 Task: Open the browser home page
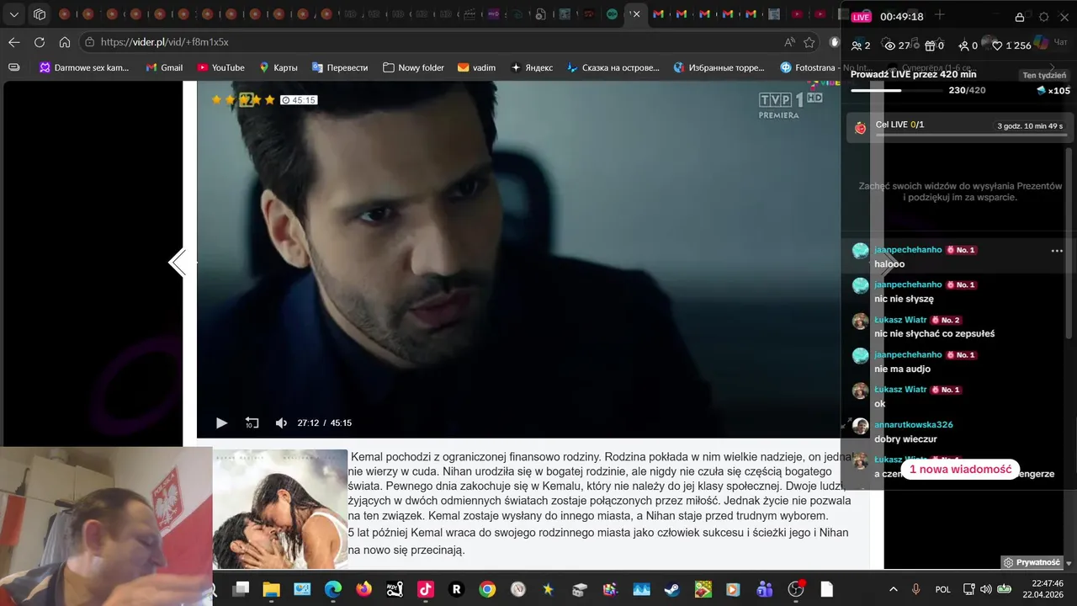coord(65,42)
